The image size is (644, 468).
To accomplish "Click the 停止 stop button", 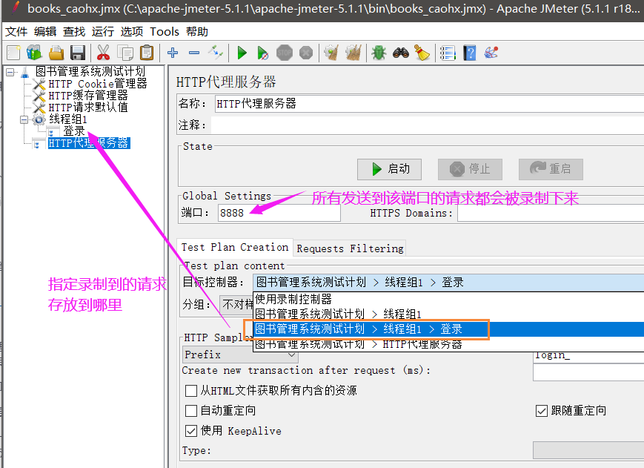I will pyautogui.click(x=471, y=169).
